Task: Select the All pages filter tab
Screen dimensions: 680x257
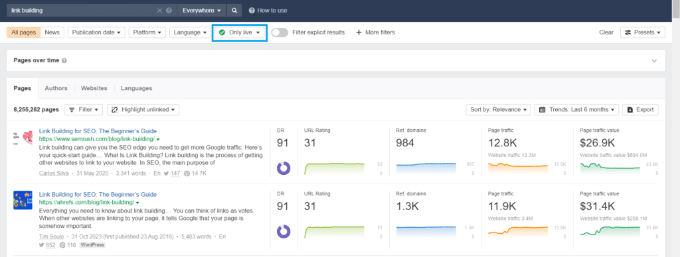Action: coord(23,32)
